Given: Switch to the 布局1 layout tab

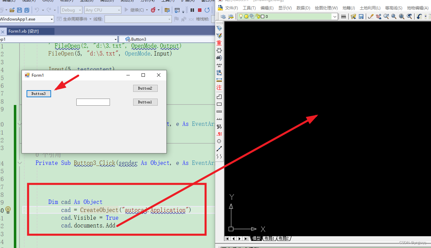Looking at the screenshot, I should 269,238.
